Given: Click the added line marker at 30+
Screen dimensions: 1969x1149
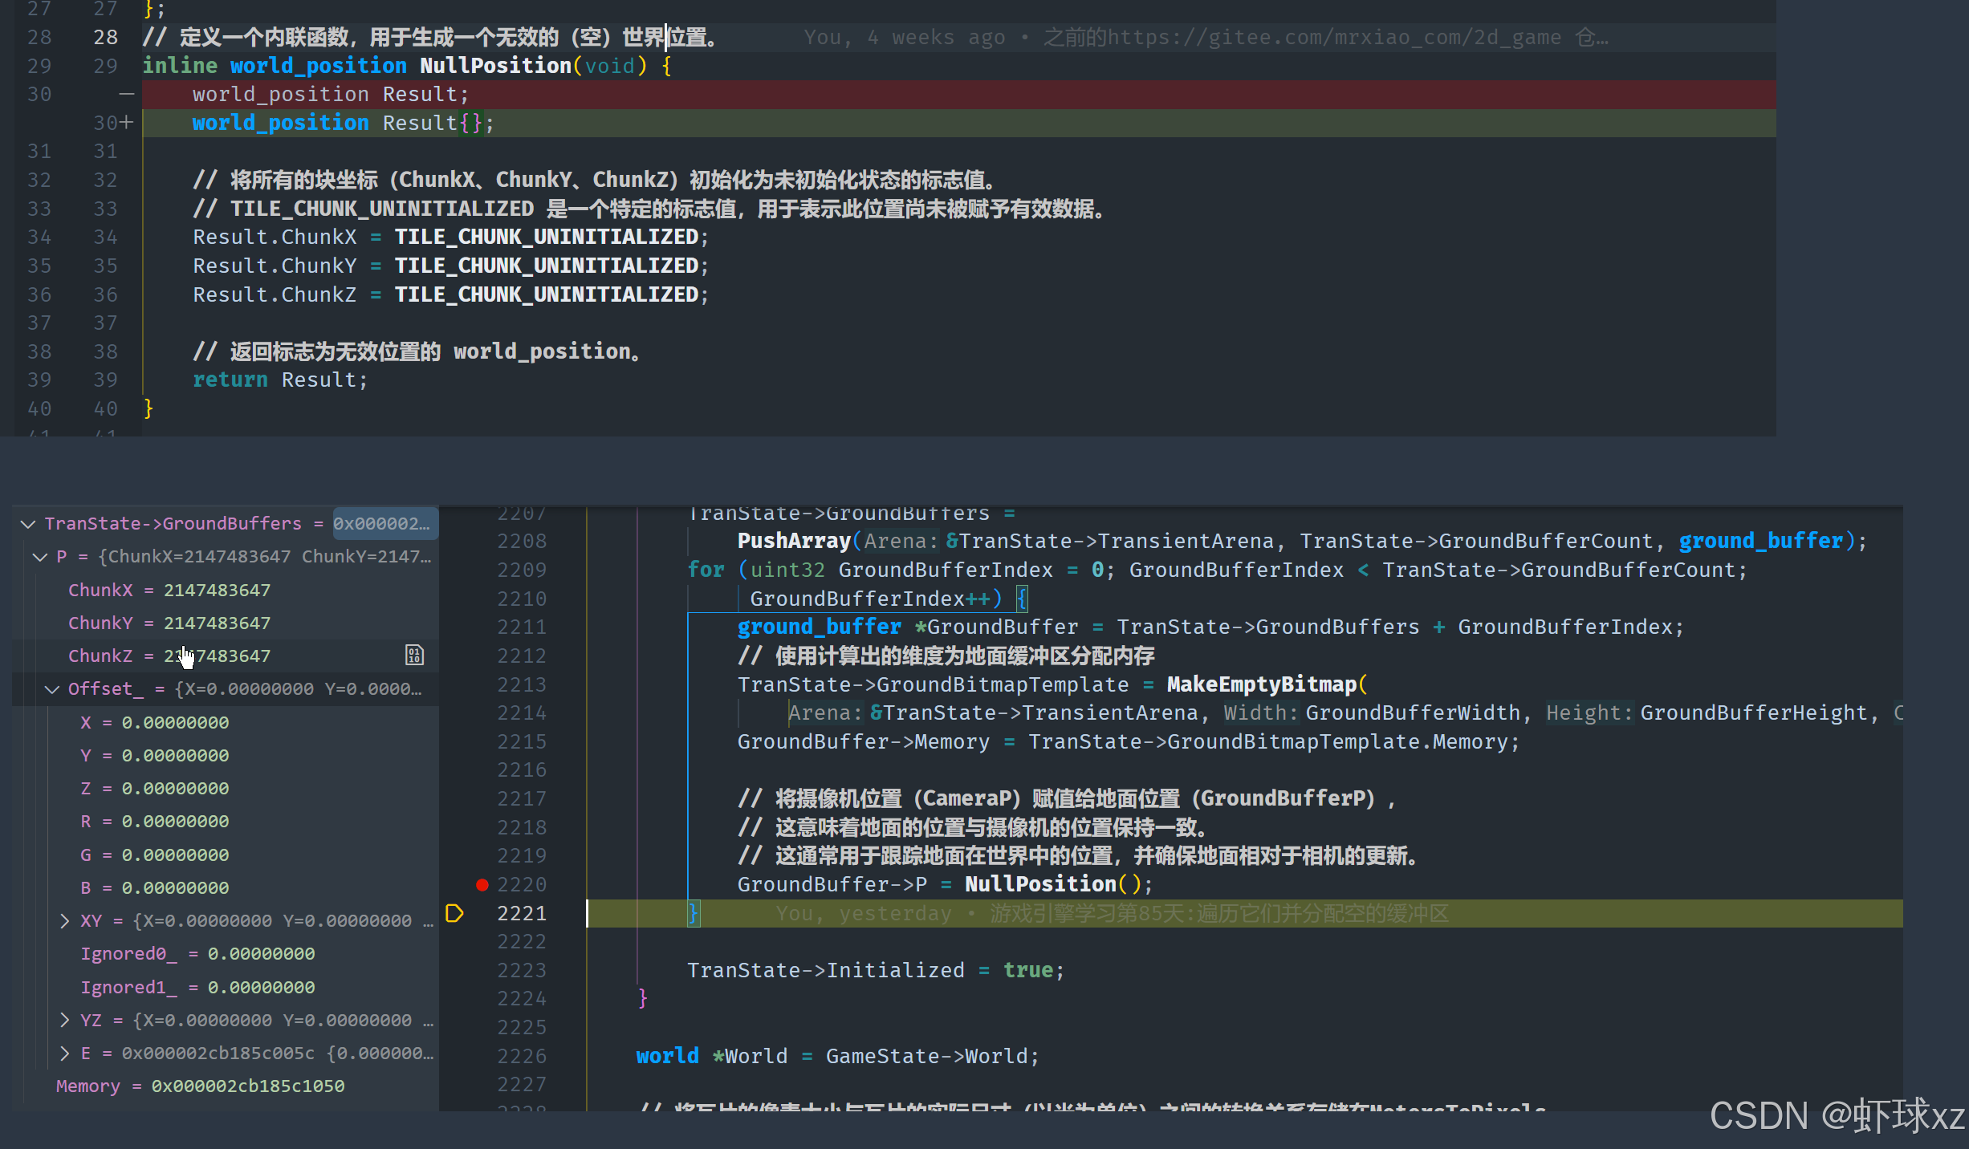Looking at the screenshot, I should 127,123.
